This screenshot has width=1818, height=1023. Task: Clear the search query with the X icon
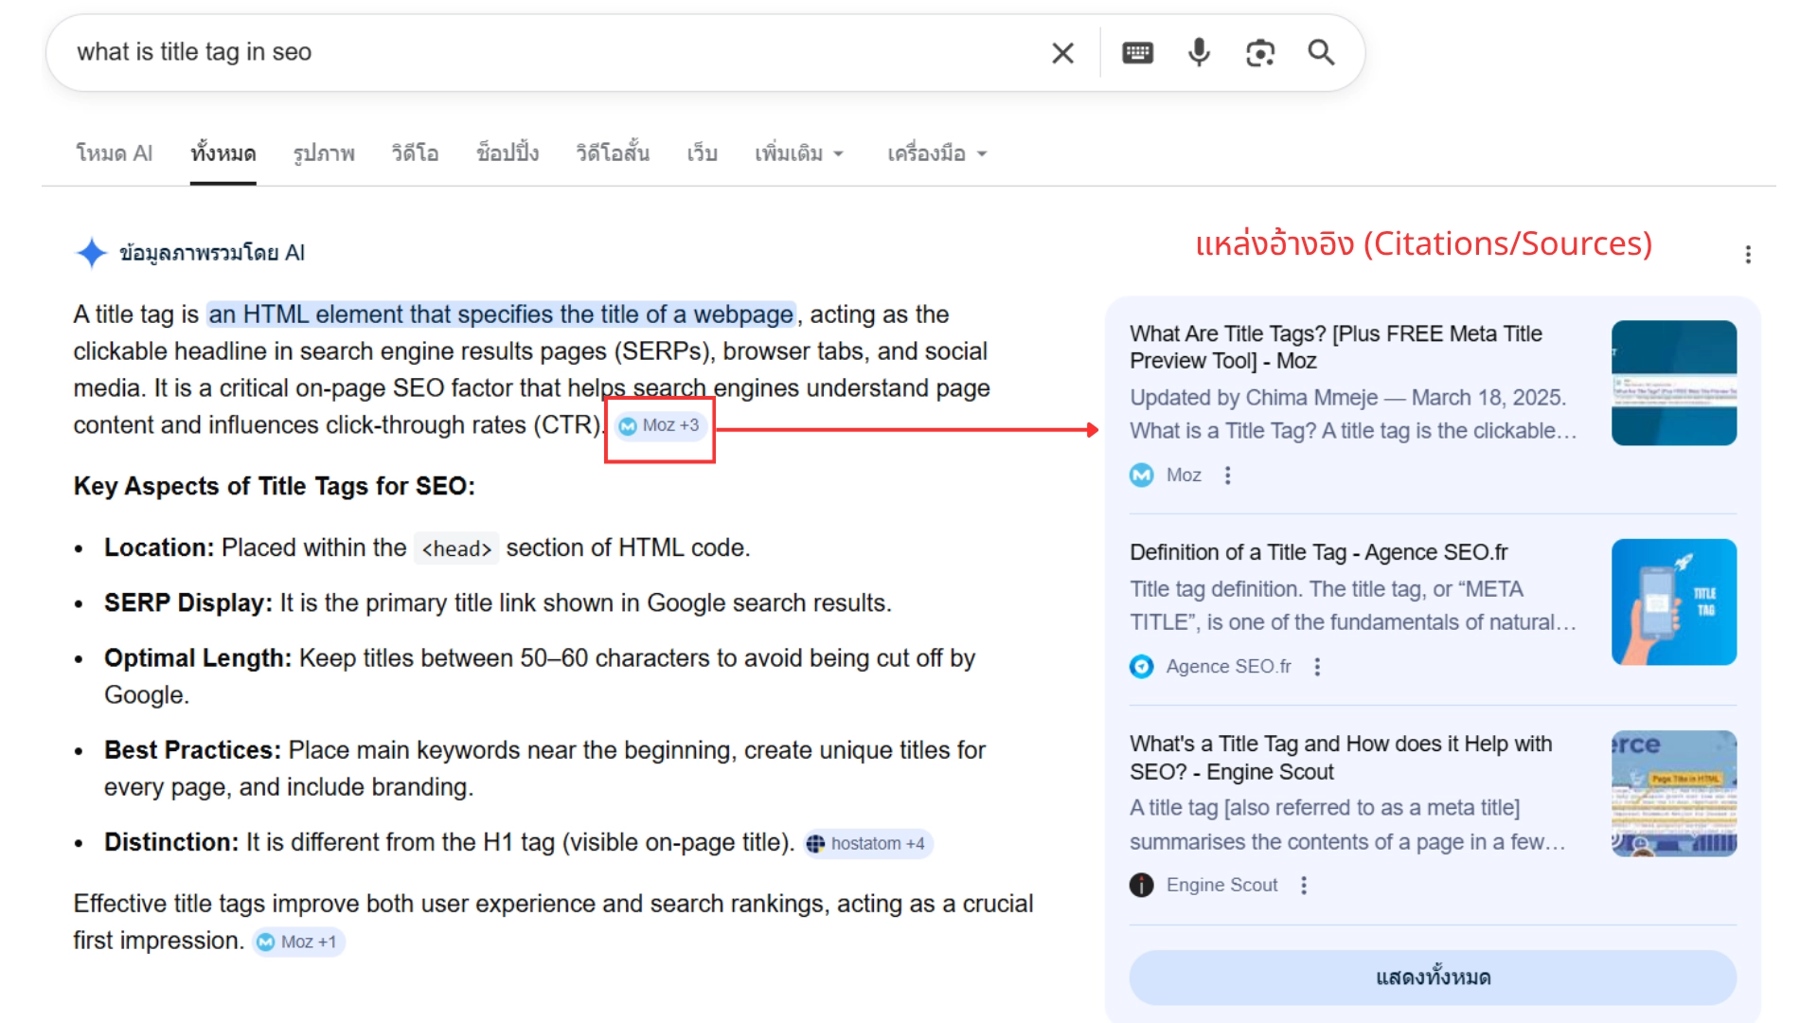[1062, 53]
